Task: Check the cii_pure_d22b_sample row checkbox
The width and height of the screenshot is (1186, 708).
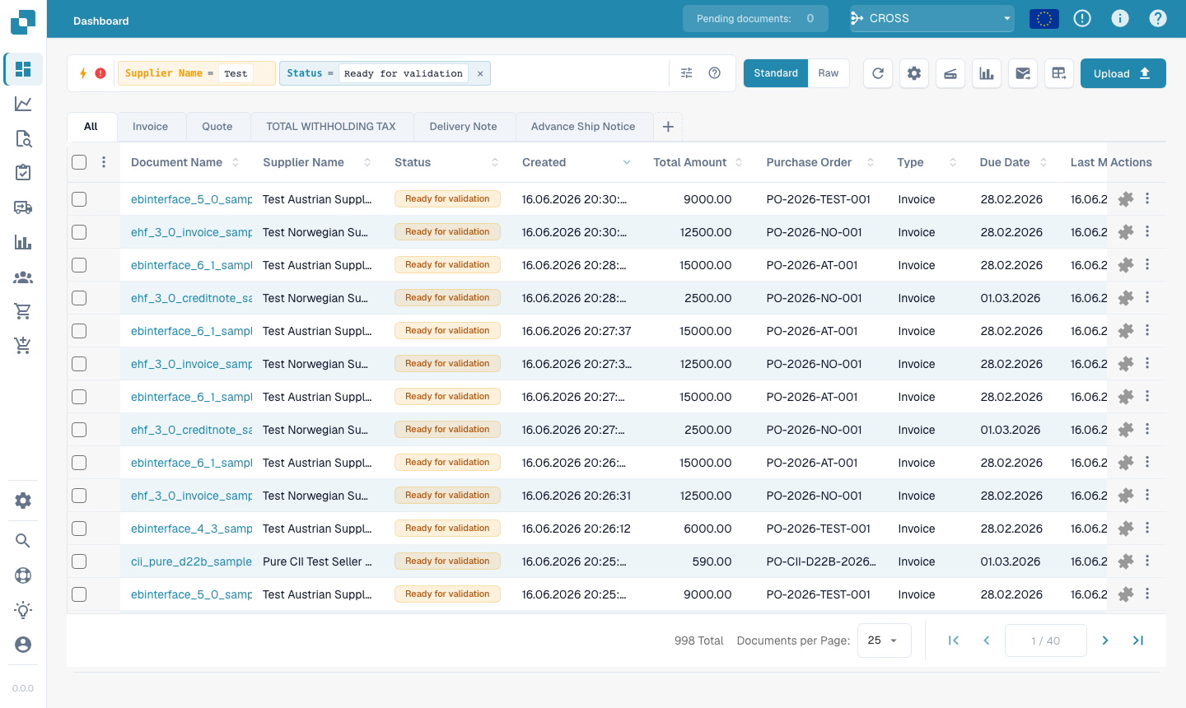Action: coord(79,561)
